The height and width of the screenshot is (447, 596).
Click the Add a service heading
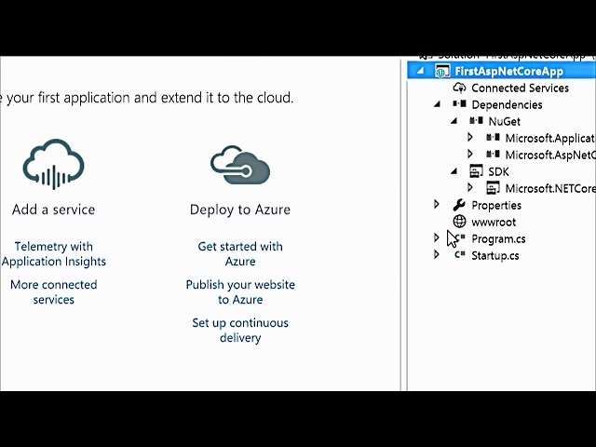click(54, 210)
